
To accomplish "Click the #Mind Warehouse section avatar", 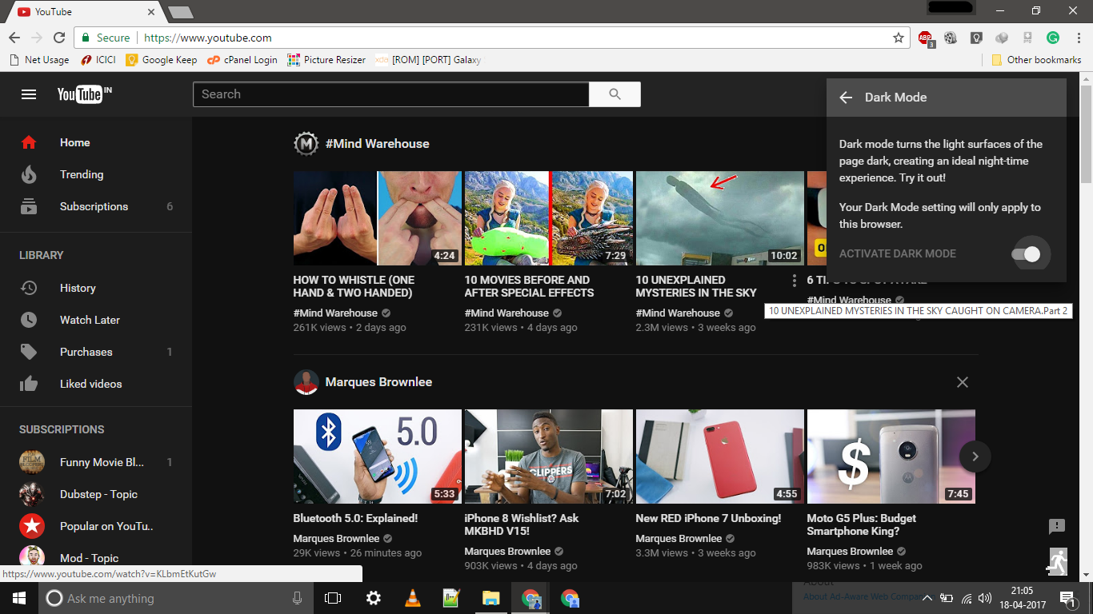I will [x=306, y=144].
